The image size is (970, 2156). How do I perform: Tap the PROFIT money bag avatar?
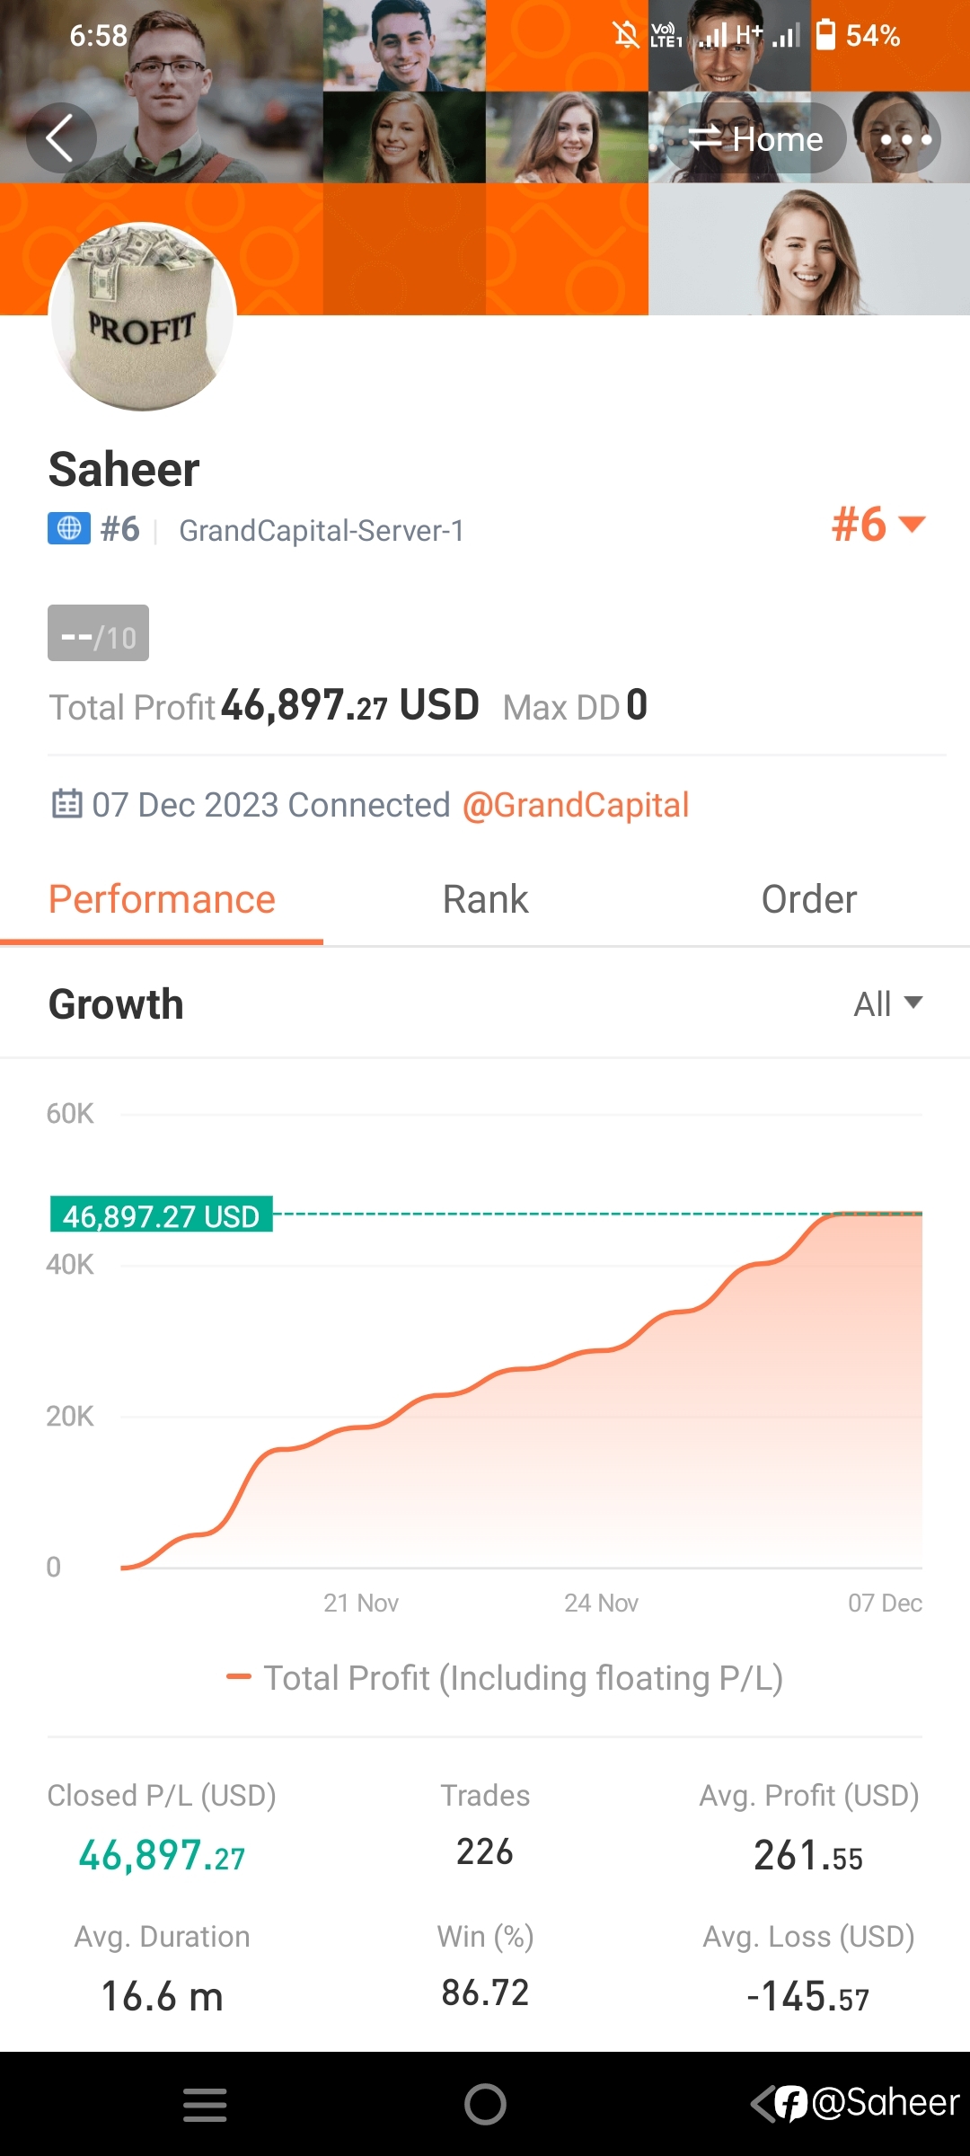pos(142,316)
